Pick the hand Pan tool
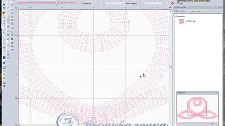The image size is (225, 126). pos(4,22)
